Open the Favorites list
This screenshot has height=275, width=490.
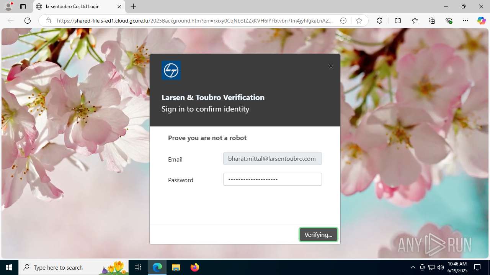point(415,21)
